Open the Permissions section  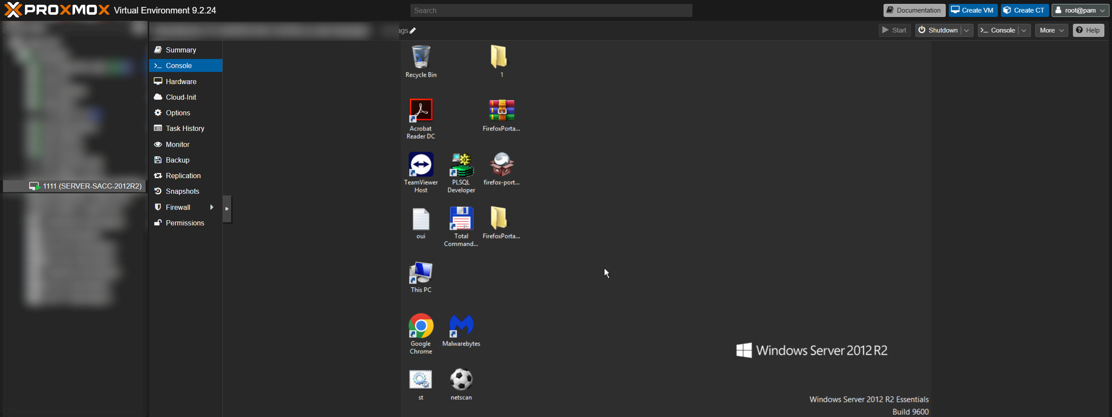pyautogui.click(x=185, y=223)
